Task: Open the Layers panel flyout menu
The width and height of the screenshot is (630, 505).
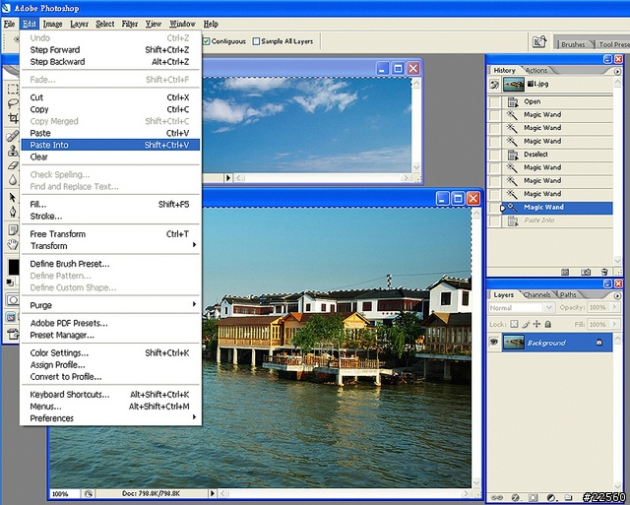Action: [x=617, y=295]
